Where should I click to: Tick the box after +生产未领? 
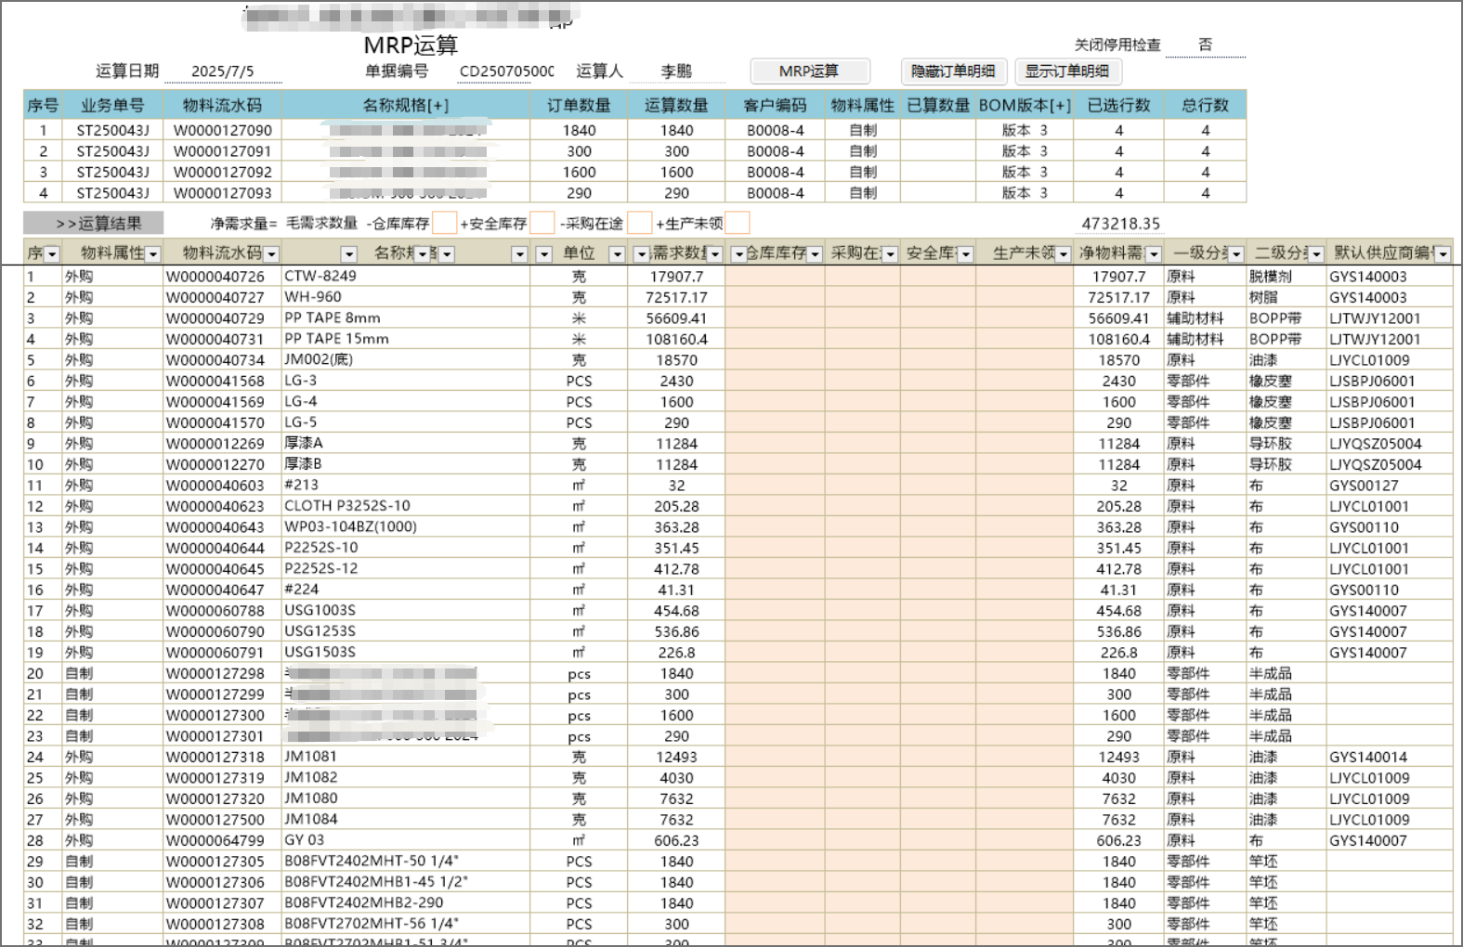(738, 223)
